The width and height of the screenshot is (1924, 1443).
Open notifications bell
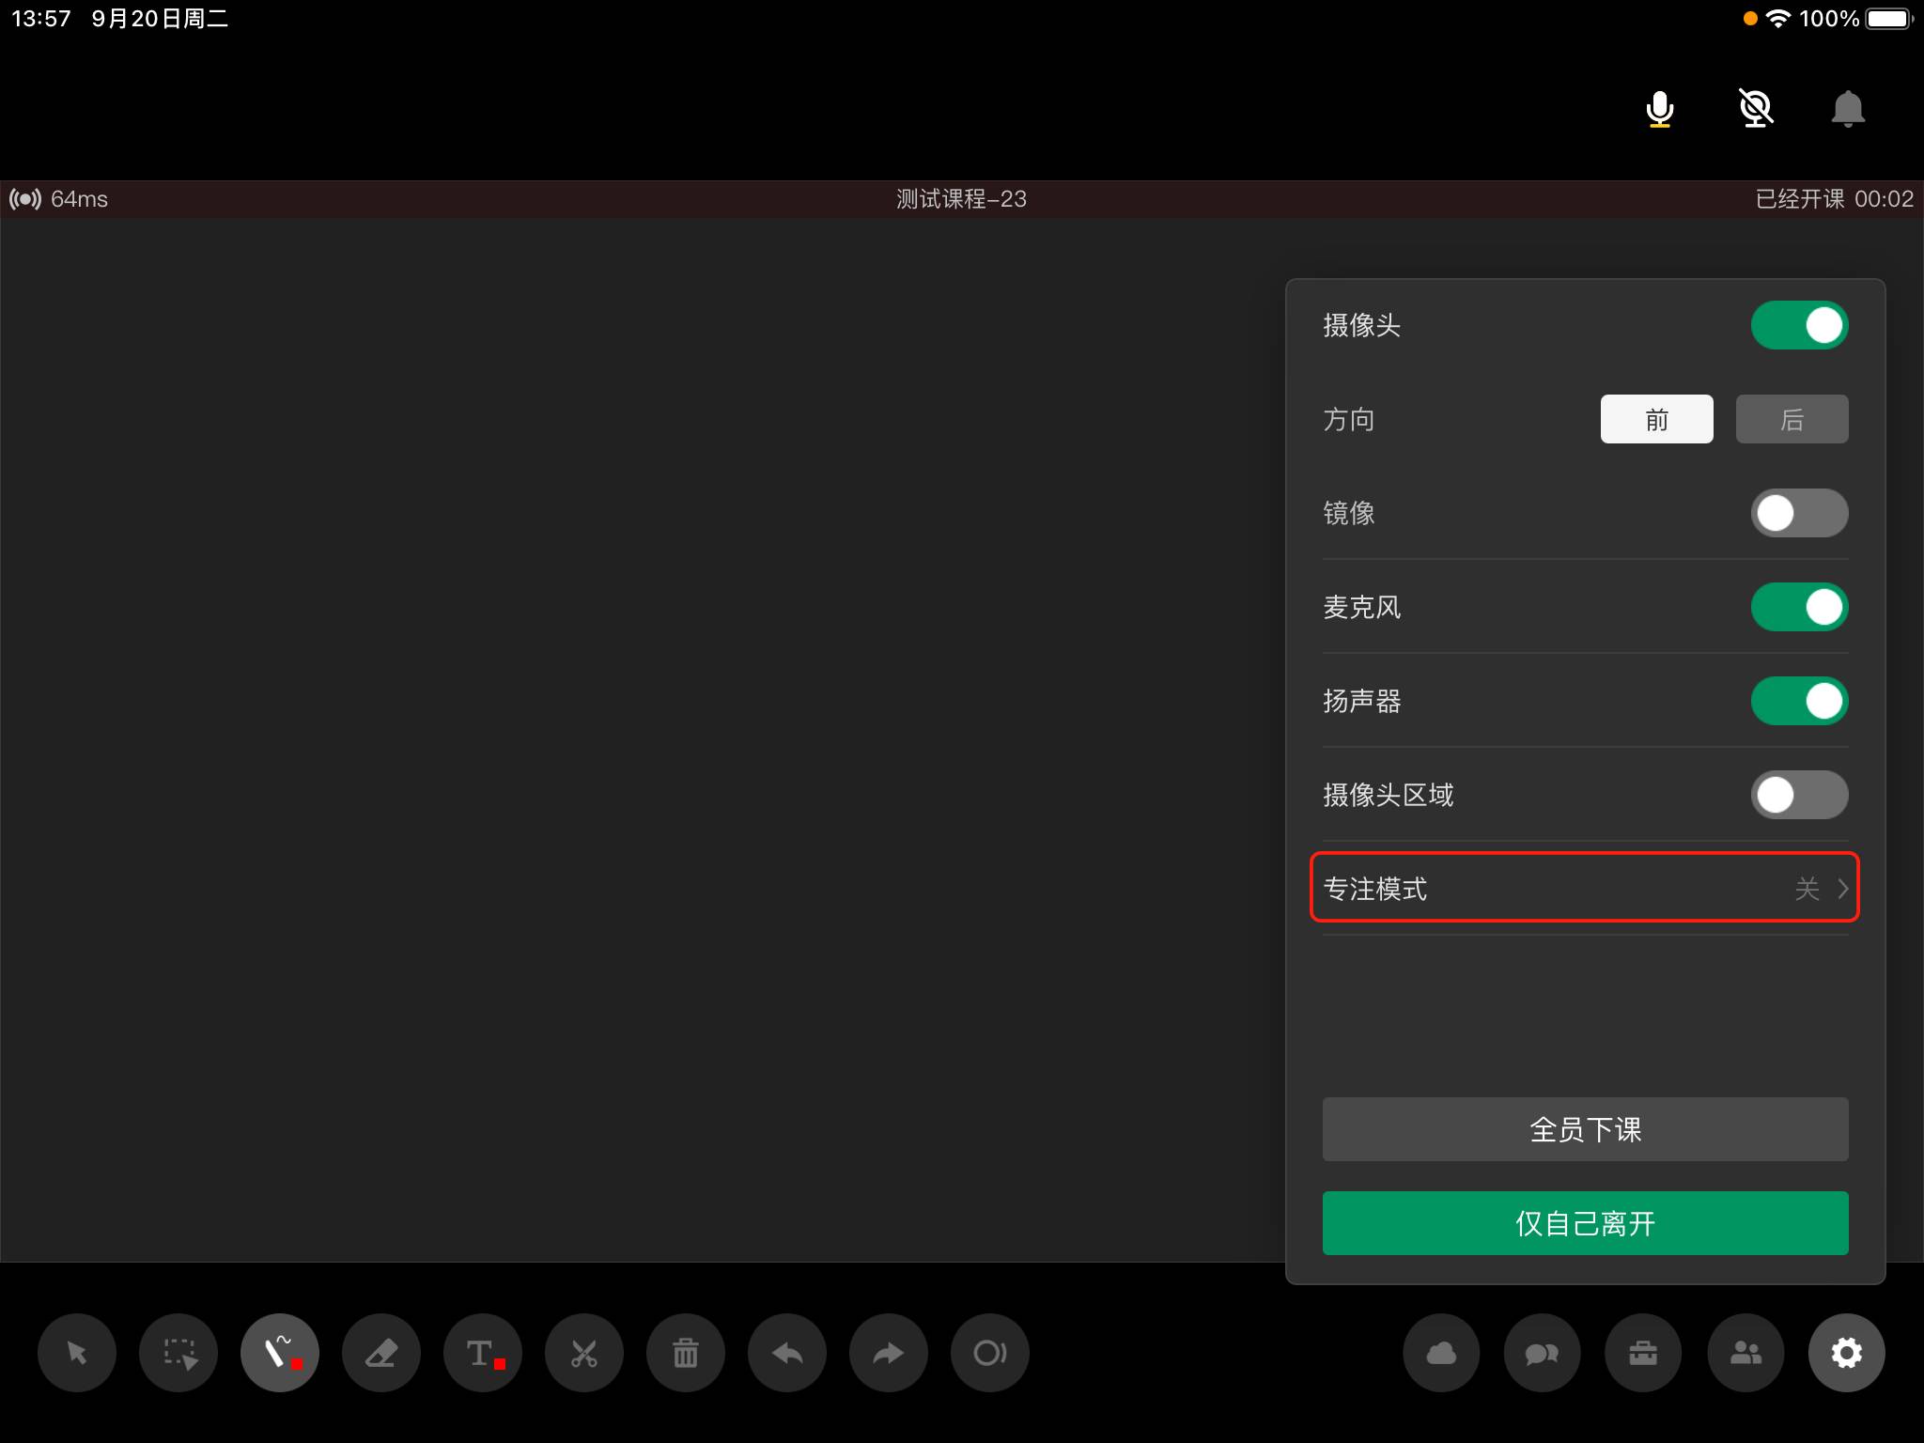pos(1848,109)
